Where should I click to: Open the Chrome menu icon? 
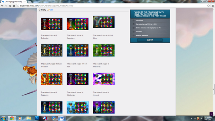coord(213,6)
